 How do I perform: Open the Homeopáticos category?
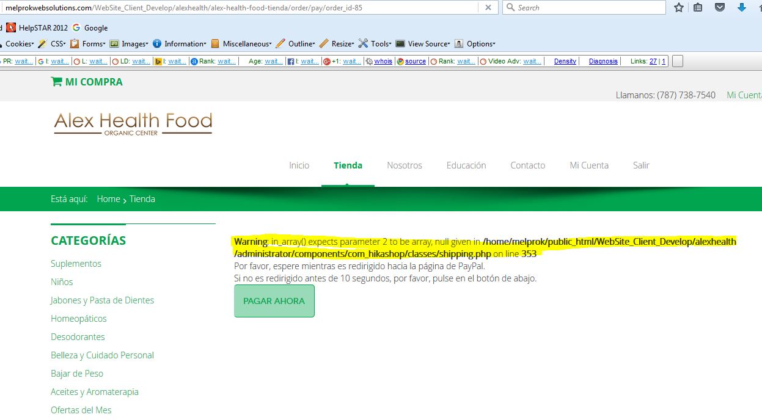pos(79,319)
